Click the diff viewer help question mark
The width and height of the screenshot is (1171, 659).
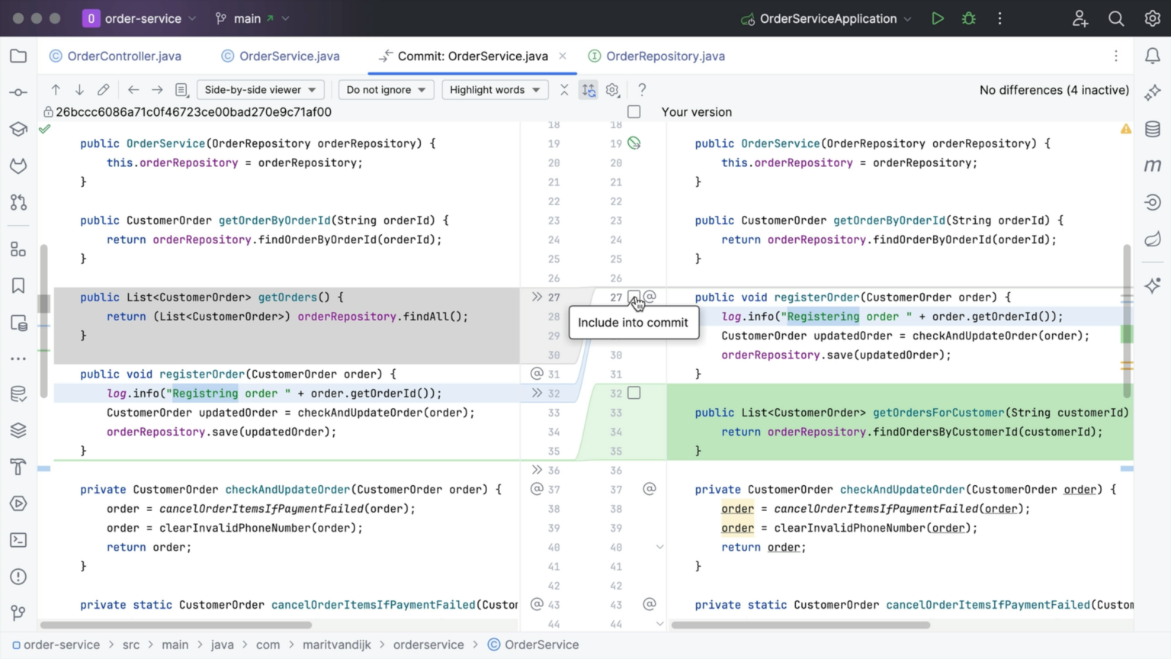click(x=642, y=89)
